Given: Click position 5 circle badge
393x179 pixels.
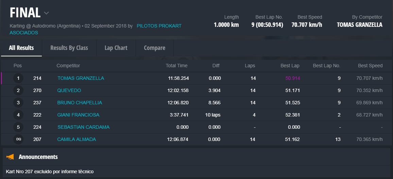Looking at the screenshot, I should pos(18,127).
